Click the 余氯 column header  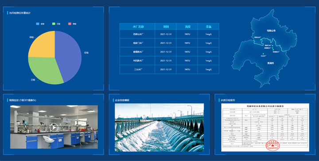pos(208,27)
